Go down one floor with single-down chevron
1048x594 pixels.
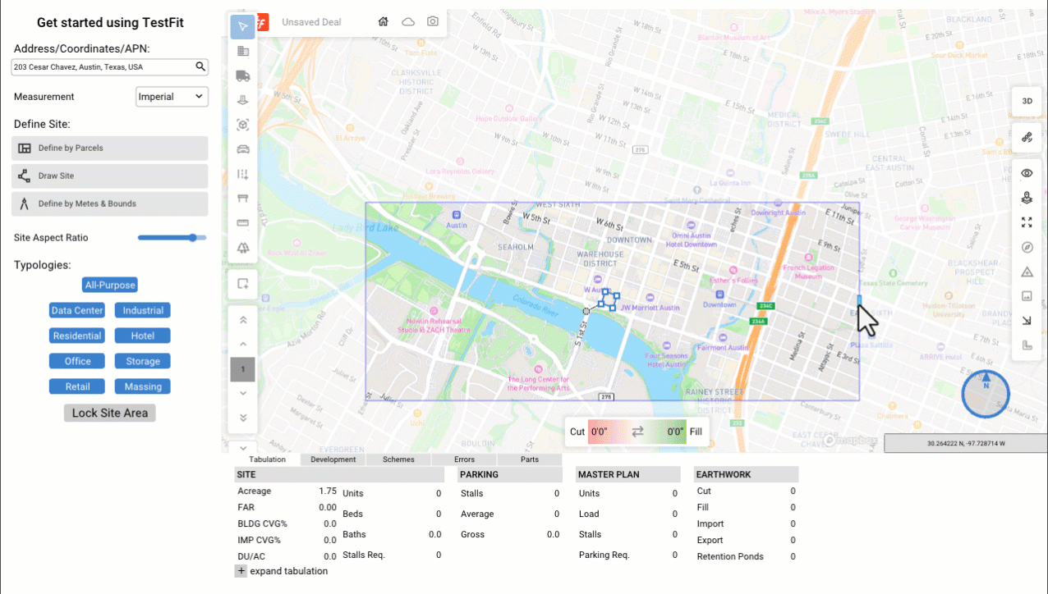coord(243,394)
